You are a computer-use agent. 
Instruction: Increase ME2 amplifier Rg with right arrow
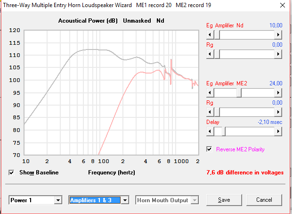[278, 112]
